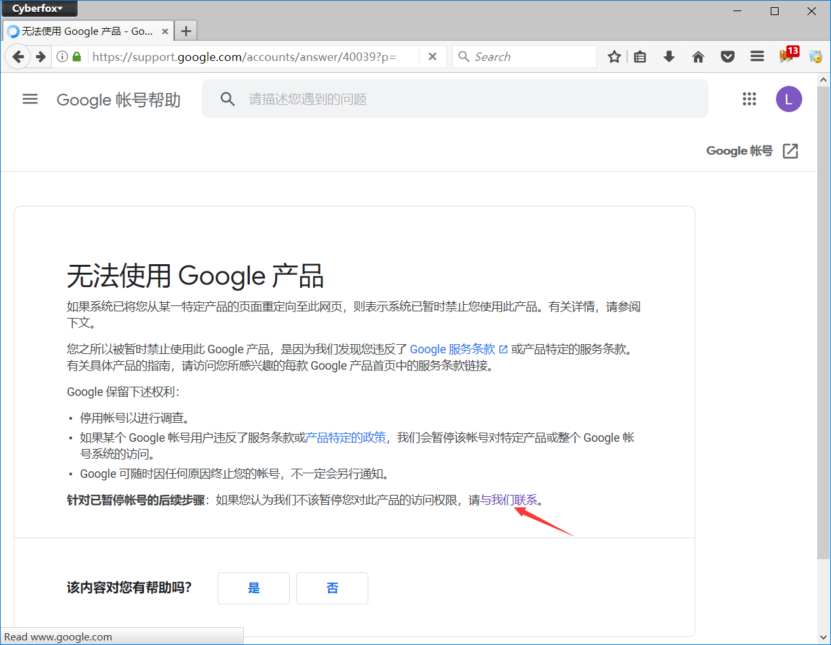Click the '请描述您遇到的问题' search field

pos(455,99)
